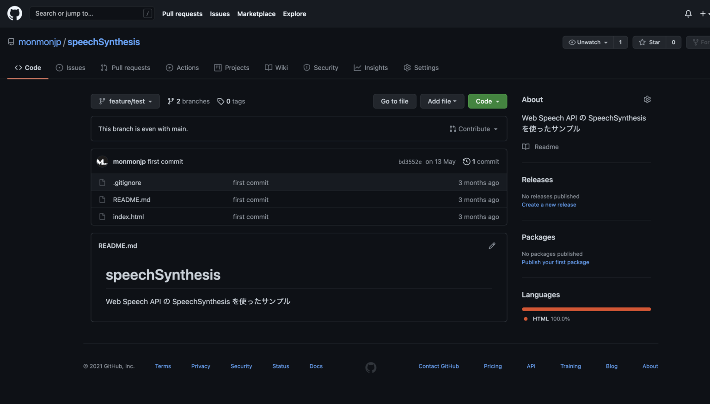Click the star icon on Star button
This screenshot has width=710, height=404.
pyautogui.click(x=642, y=42)
